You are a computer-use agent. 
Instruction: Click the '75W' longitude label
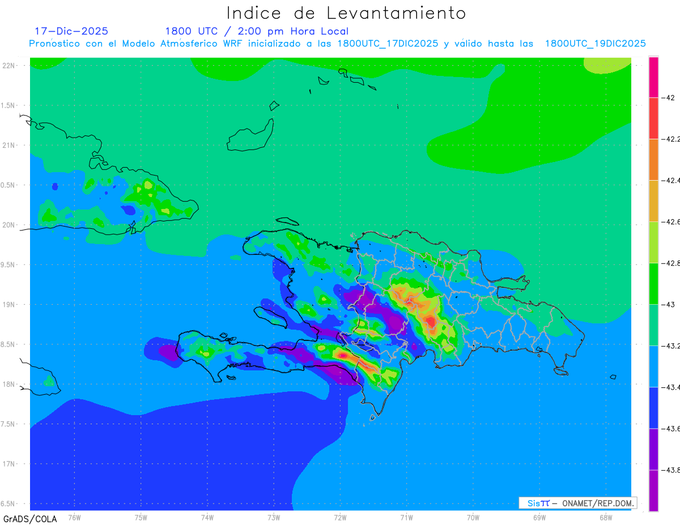tap(141, 517)
